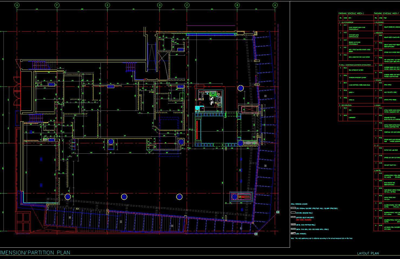Click grid bubble B on the top row
Image resolution: width=400 pixels, height=259 pixels.
point(237,5)
